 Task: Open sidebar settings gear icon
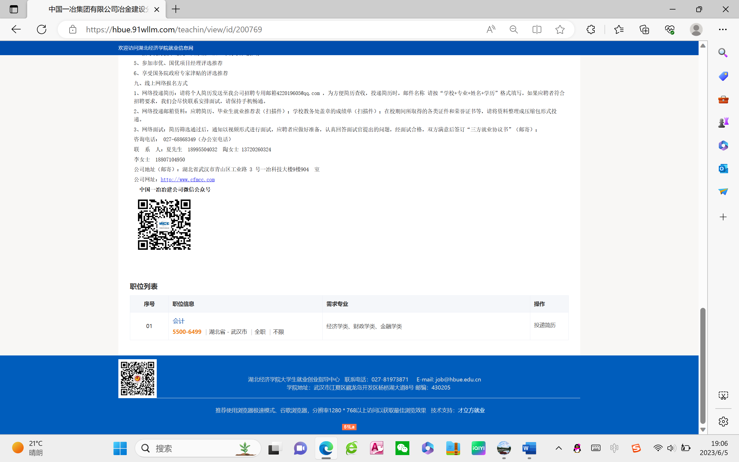pos(723,421)
